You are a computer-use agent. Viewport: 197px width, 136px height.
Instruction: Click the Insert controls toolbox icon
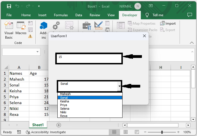pyautogui.click(x=87, y=26)
